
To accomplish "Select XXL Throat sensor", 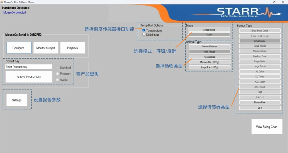I will [x=260, y=87].
